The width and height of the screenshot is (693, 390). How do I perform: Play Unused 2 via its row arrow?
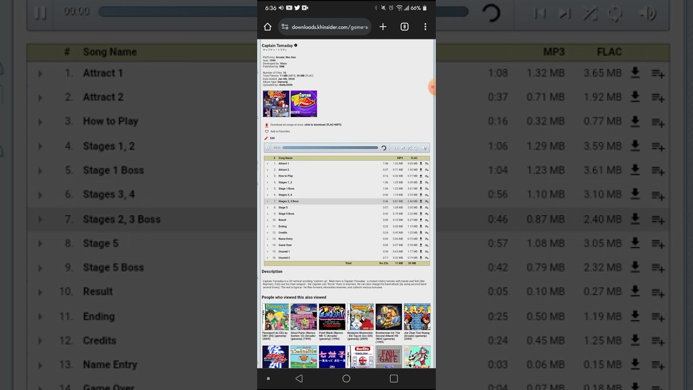pos(267,258)
